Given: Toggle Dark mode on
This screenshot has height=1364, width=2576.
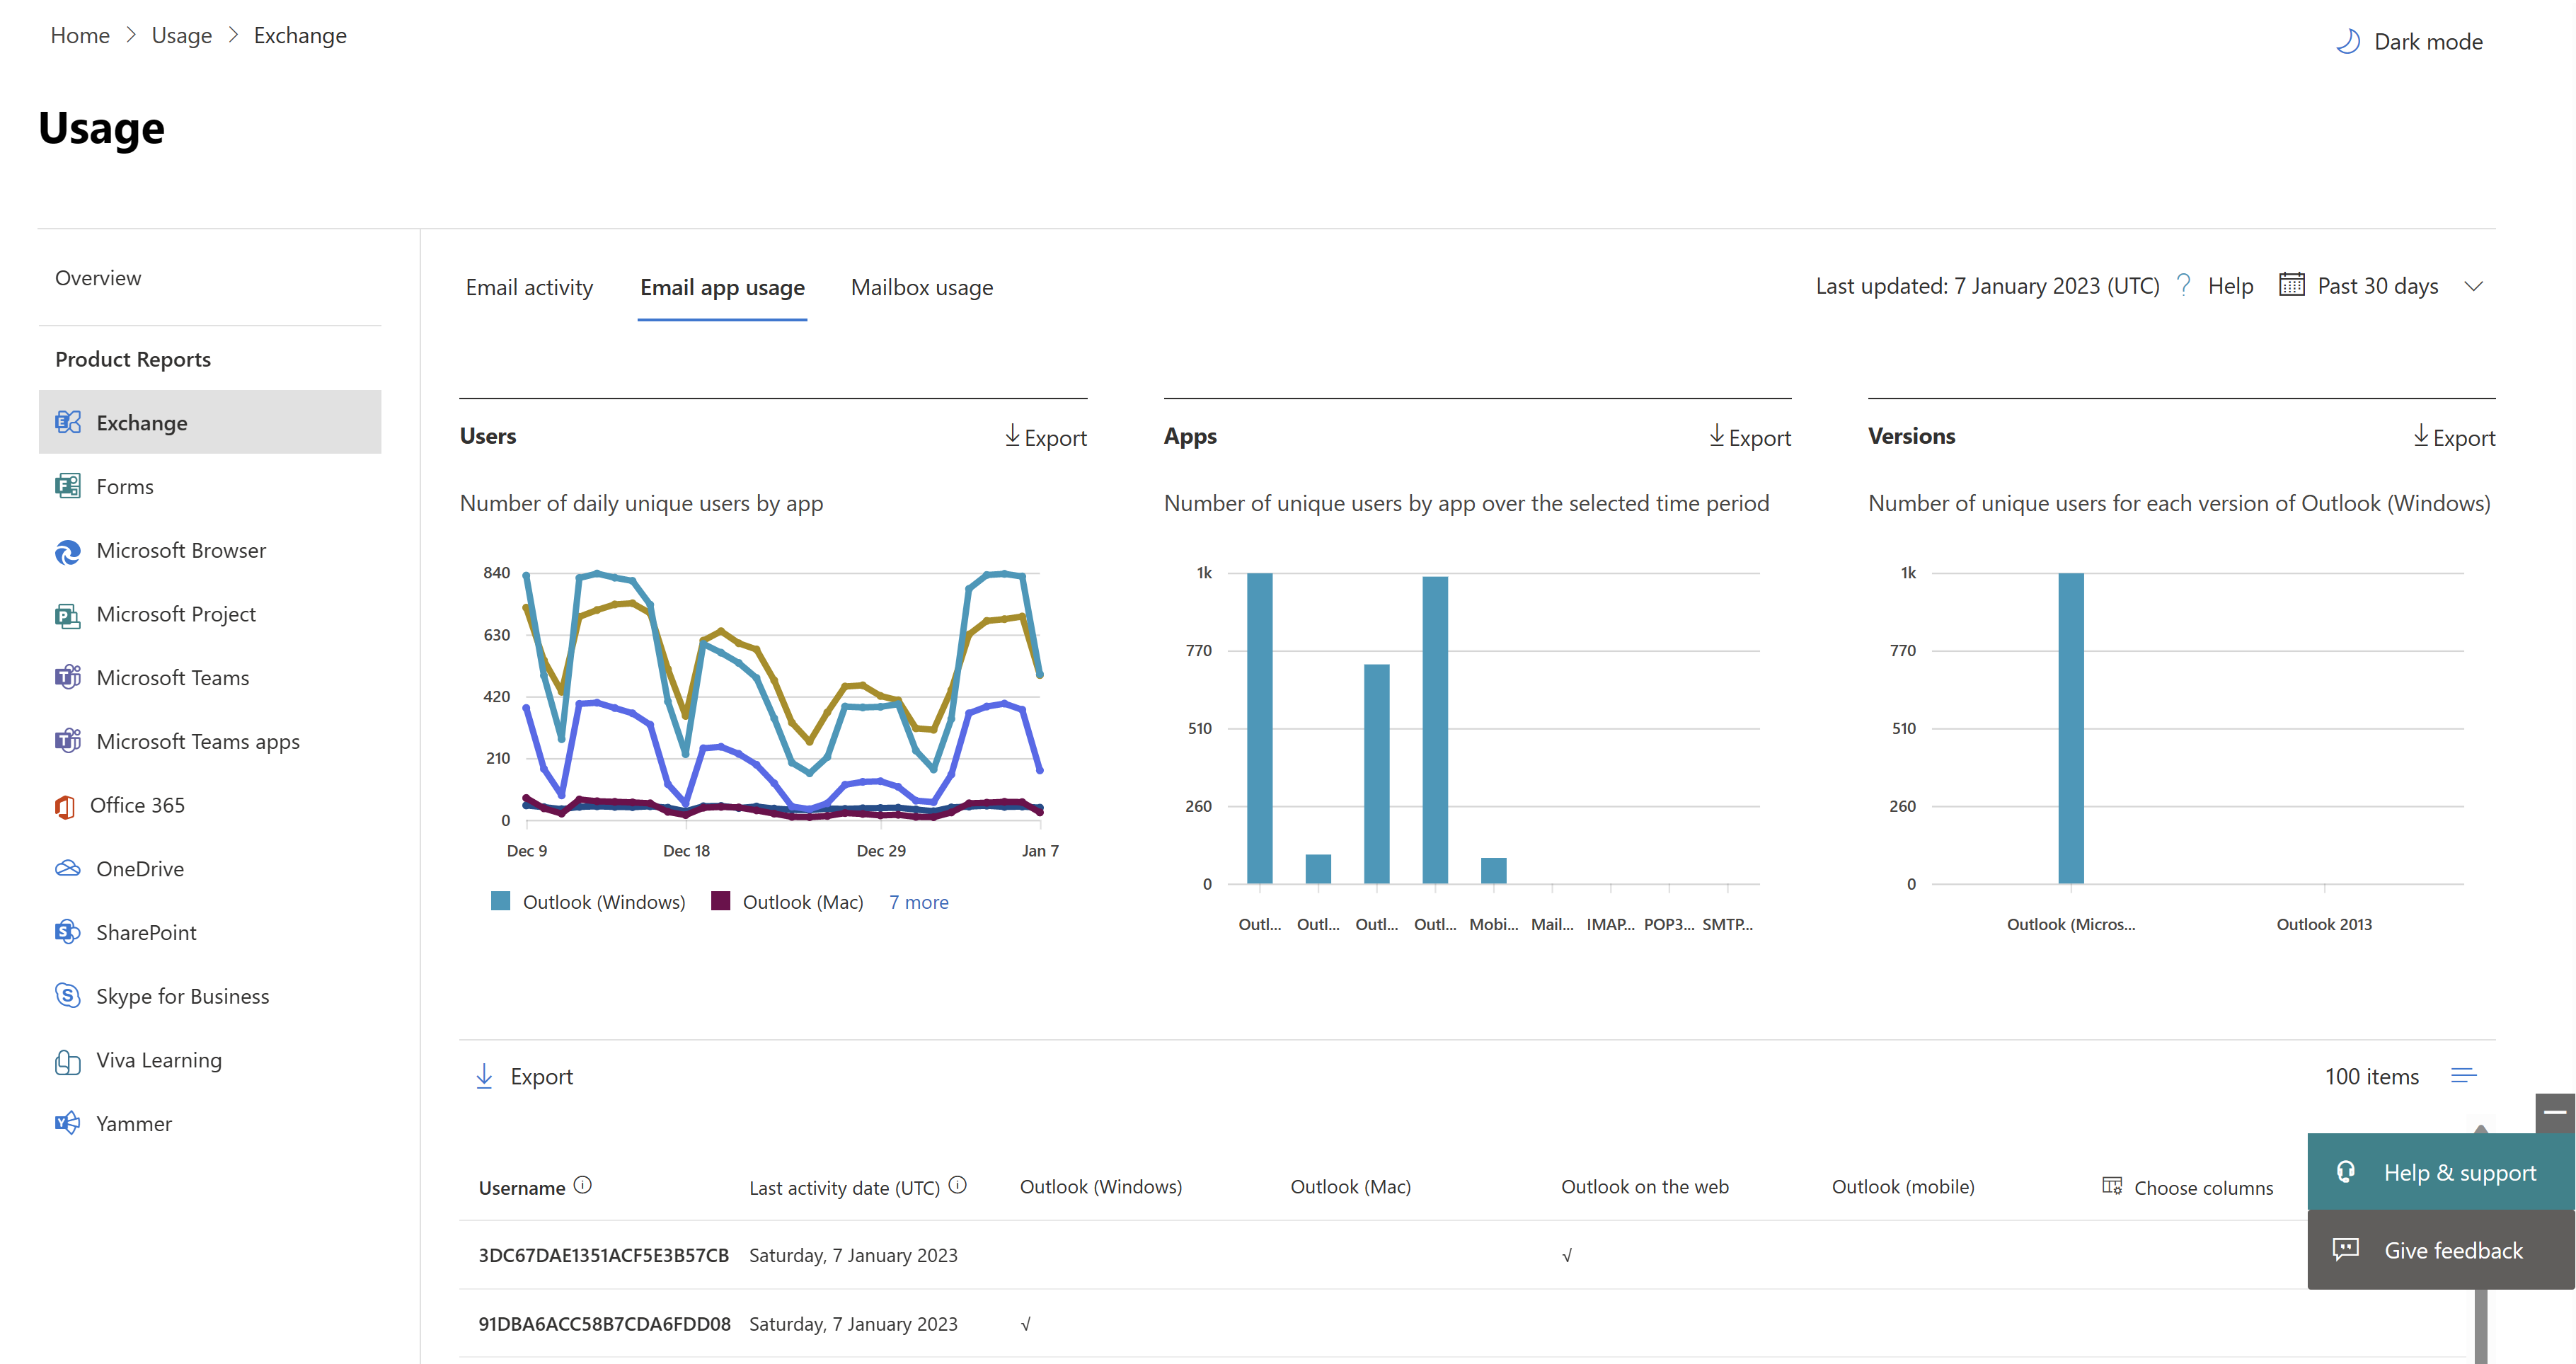Looking at the screenshot, I should point(2409,38).
